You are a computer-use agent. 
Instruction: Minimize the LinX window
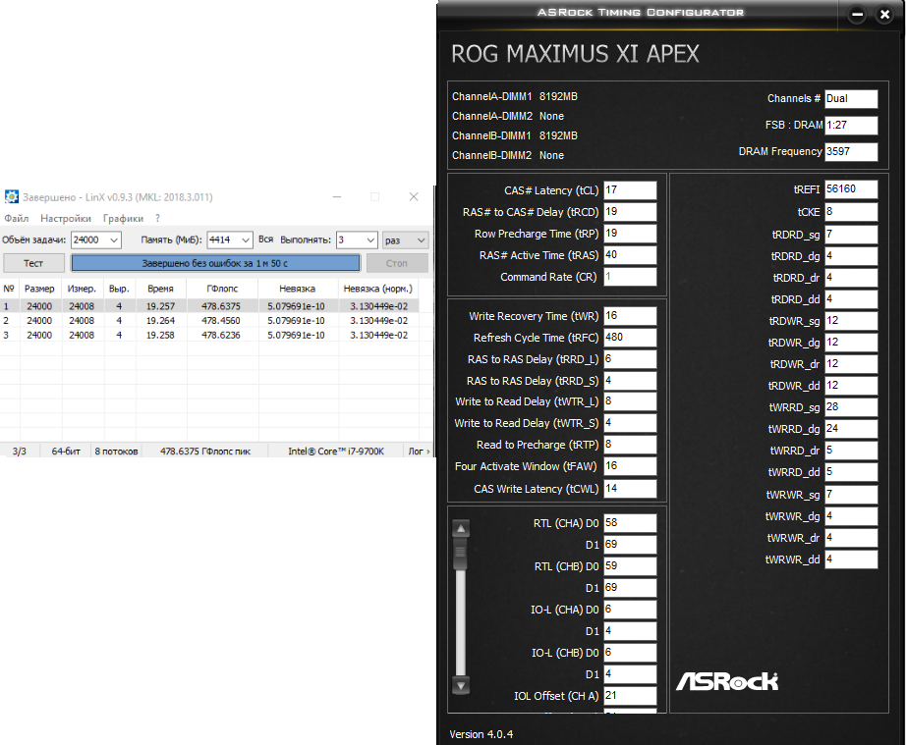point(337,196)
